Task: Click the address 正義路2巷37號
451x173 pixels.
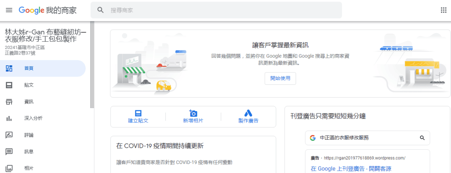Action: click(20, 53)
